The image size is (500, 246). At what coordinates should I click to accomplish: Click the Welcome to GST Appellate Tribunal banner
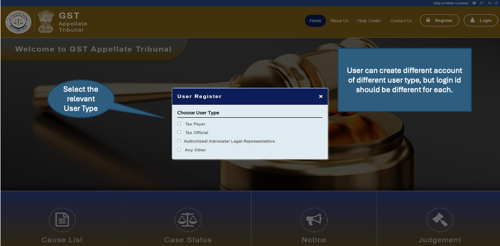point(93,49)
